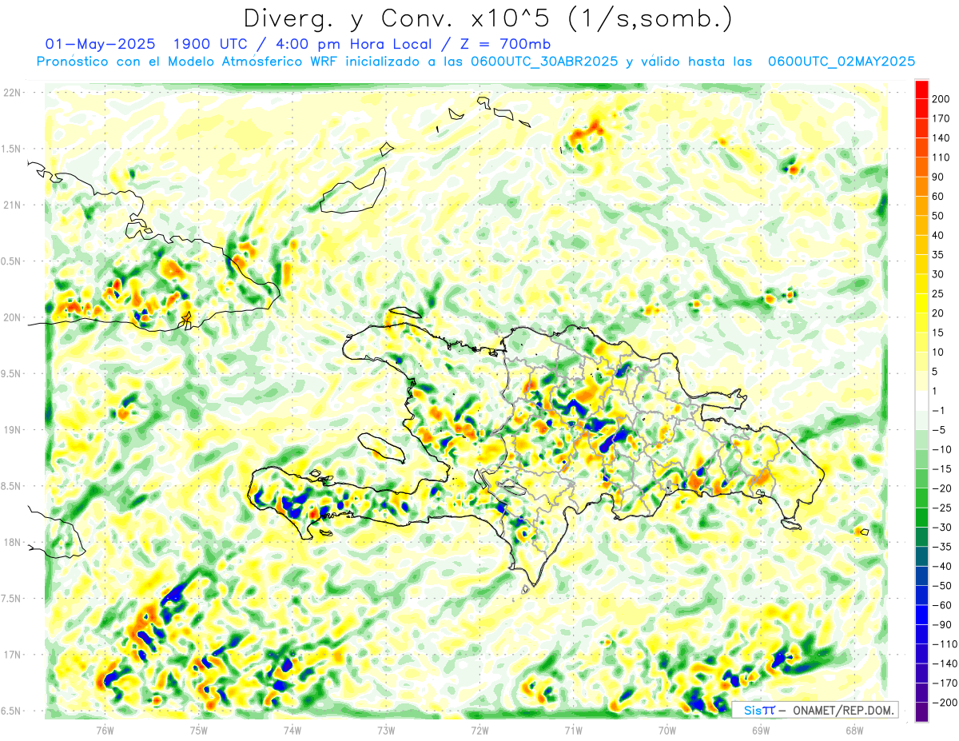Click the positive '25' colorbar label
959x741 pixels.
938,293
